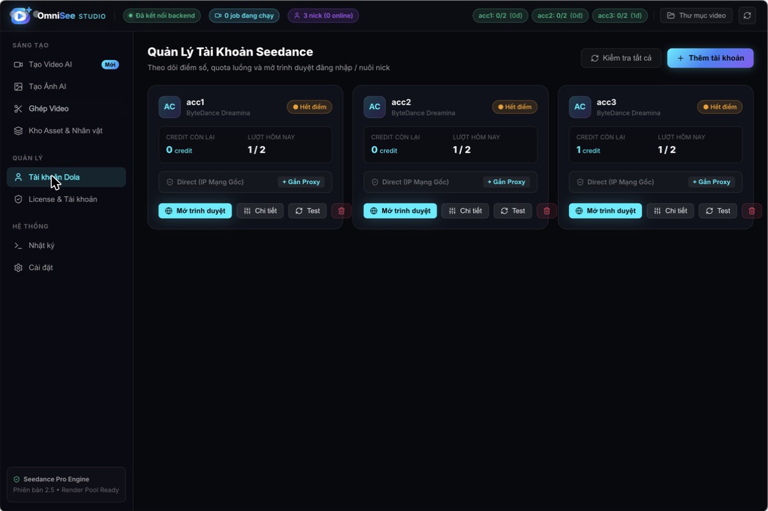This screenshot has width=768, height=511.
Task: Click Gắn Proxy for acc2
Action: [x=506, y=182]
